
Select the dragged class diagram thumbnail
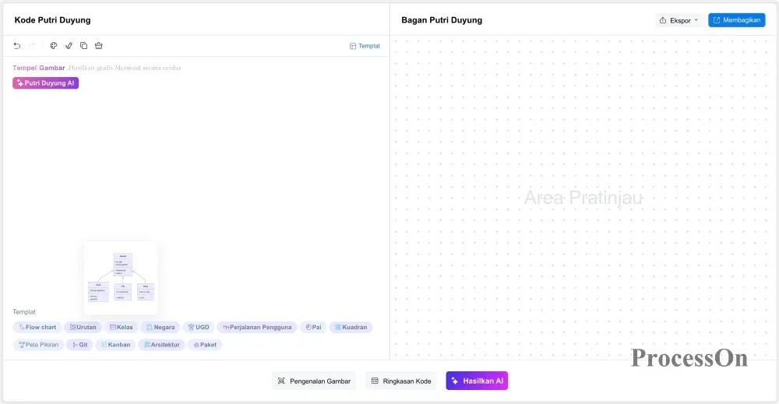pyautogui.click(x=122, y=277)
